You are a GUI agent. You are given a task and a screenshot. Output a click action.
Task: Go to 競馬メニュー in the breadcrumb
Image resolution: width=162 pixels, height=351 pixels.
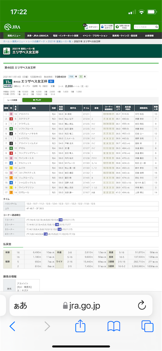19,41
